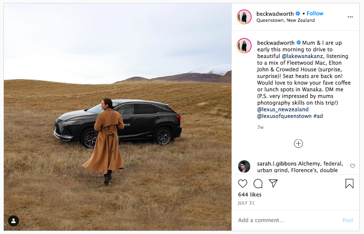Follow beckwadworth
Image resolution: width=364 pixels, height=234 pixels.
[315, 13]
